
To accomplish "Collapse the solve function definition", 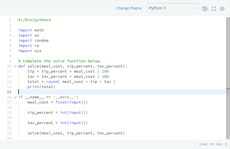I will (x=15, y=66).
